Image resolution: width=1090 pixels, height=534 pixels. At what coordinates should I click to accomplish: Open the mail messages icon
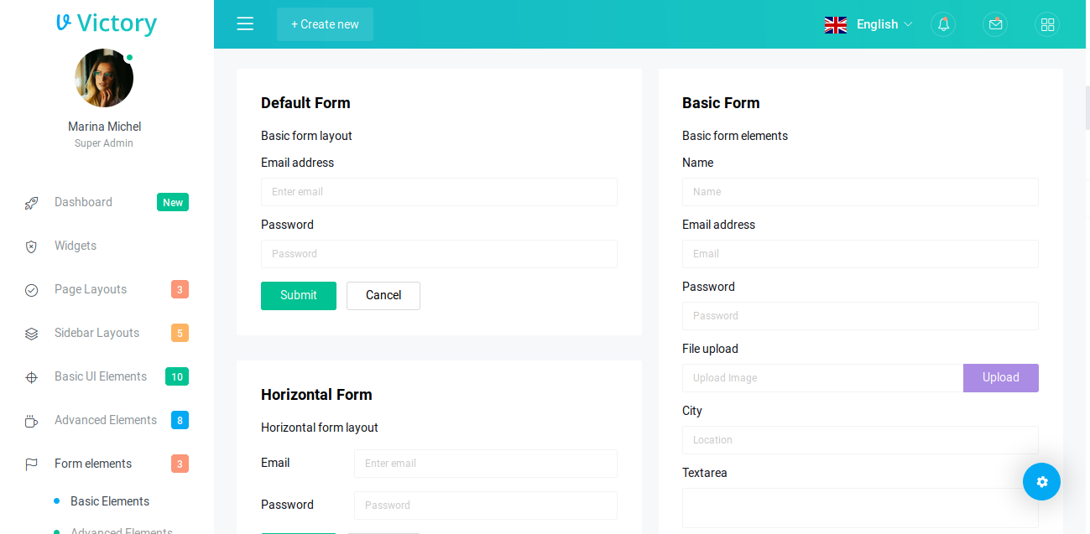pyautogui.click(x=995, y=24)
